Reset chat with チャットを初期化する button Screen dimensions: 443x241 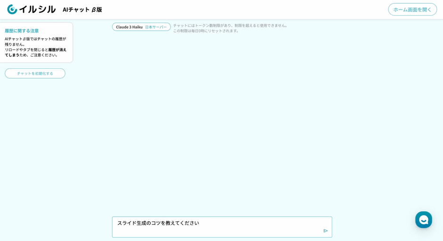pyautogui.click(x=35, y=74)
